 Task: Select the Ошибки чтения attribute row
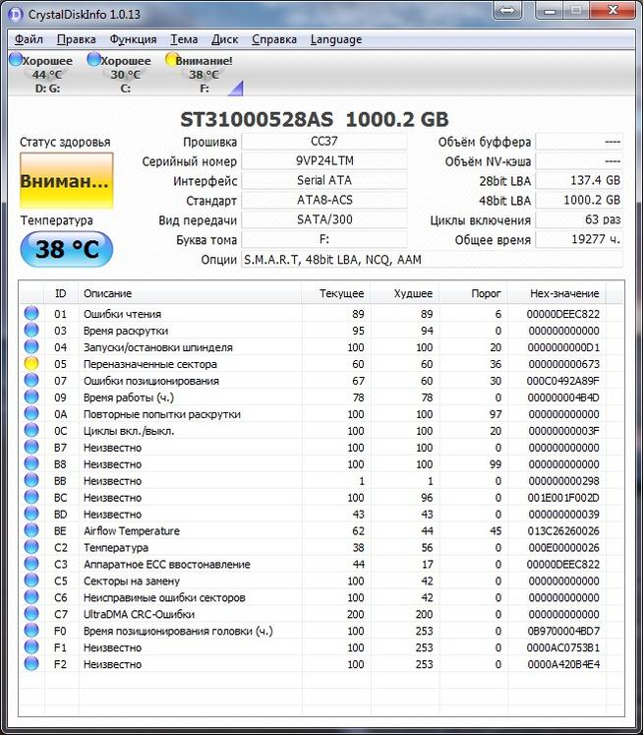click(x=322, y=314)
